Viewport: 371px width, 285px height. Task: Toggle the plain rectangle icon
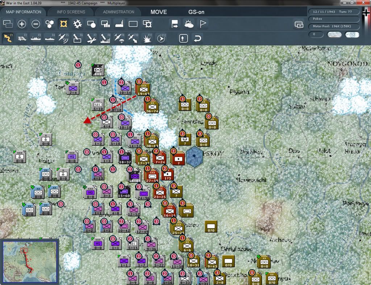point(133,24)
